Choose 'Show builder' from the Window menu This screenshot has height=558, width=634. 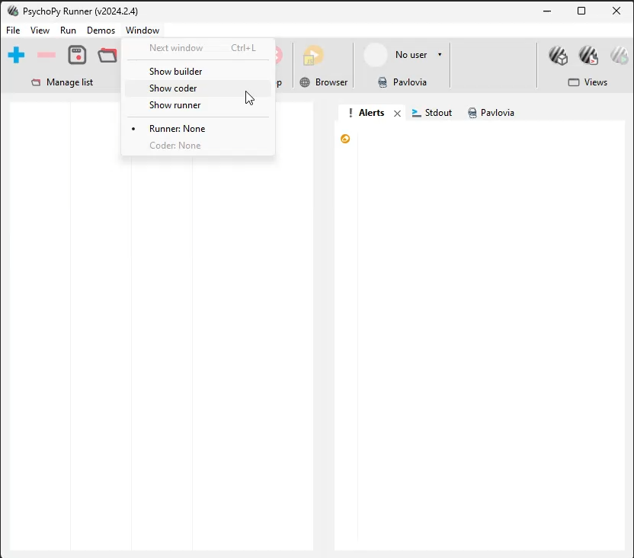click(x=175, y=72)
